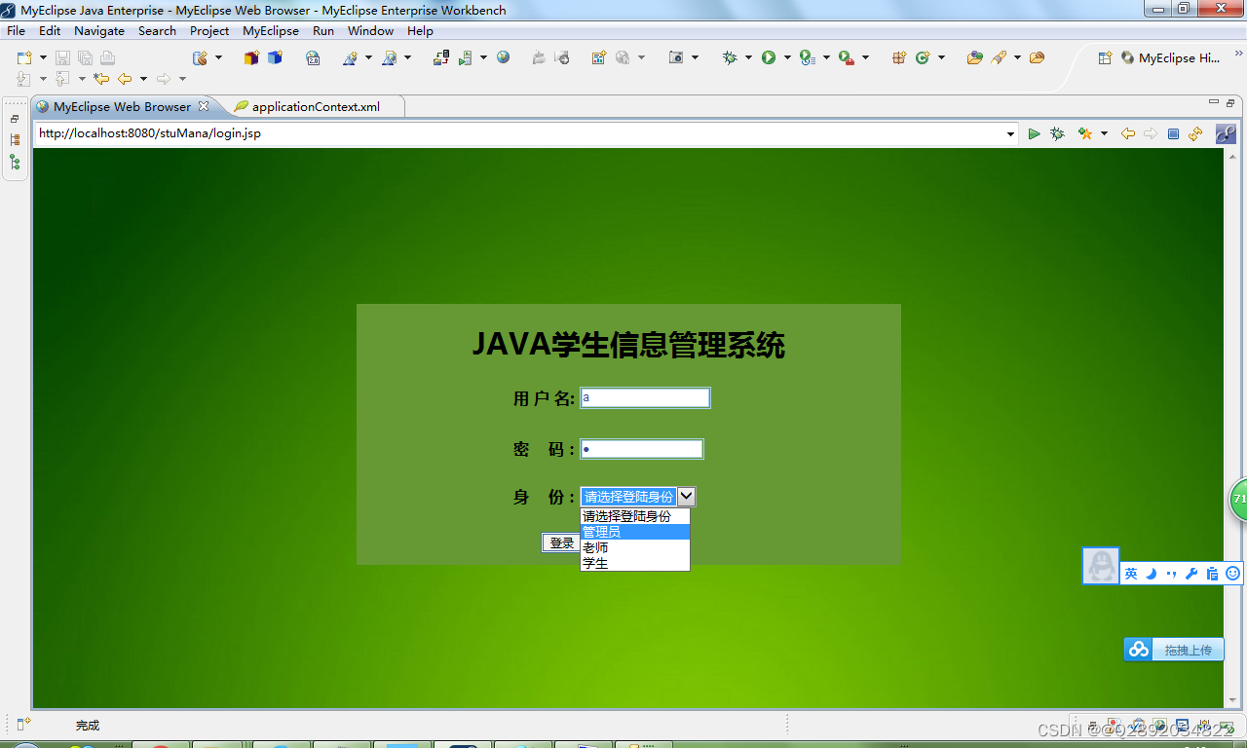Screen dimensions: 1247x748
Task: Click the green Run button in main toolbar
Action: coord(769,58)
